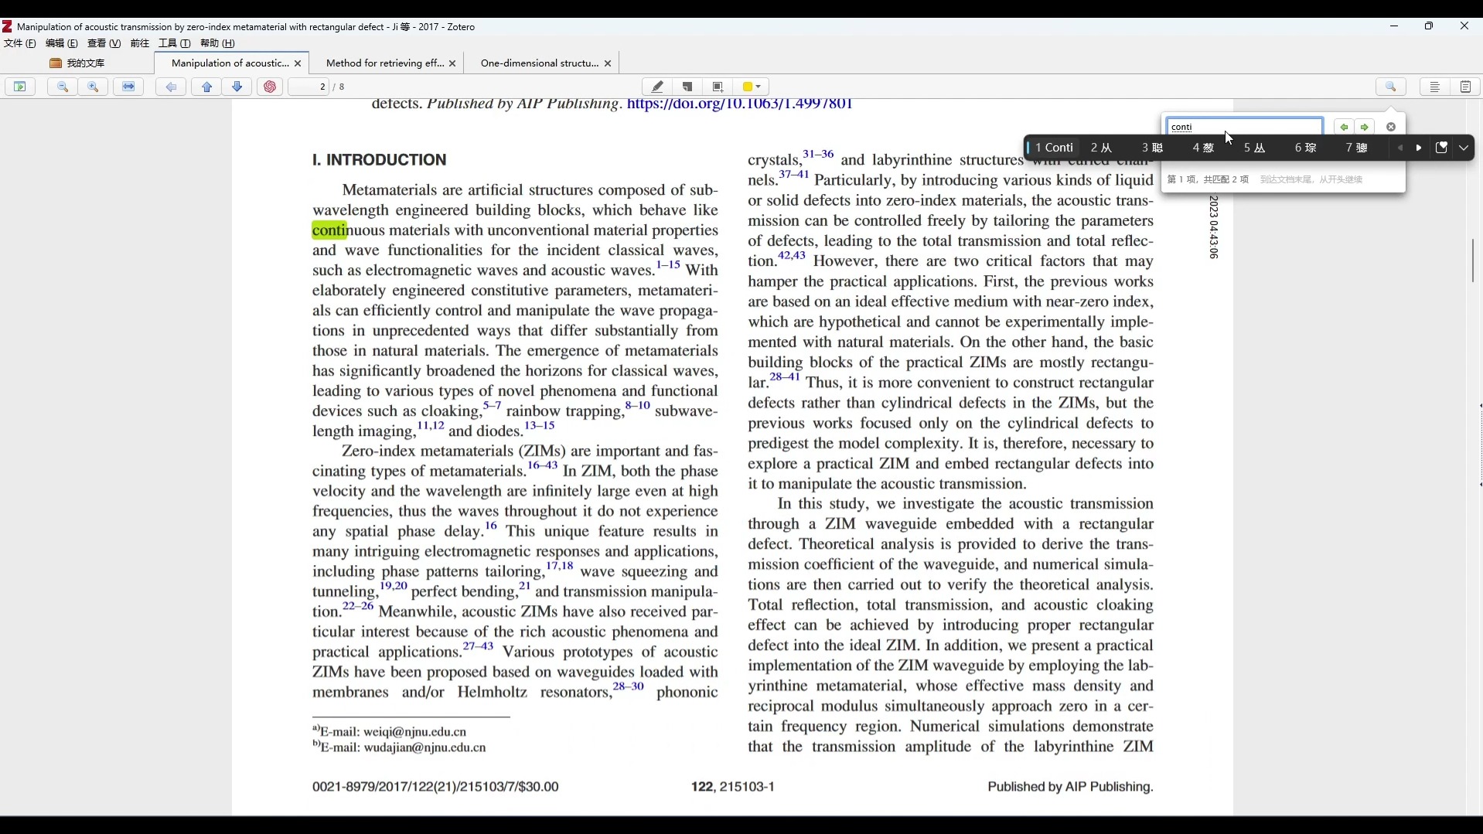Show previous page of IME candidates
The image size is (1483, 834).
point(1400,148)
